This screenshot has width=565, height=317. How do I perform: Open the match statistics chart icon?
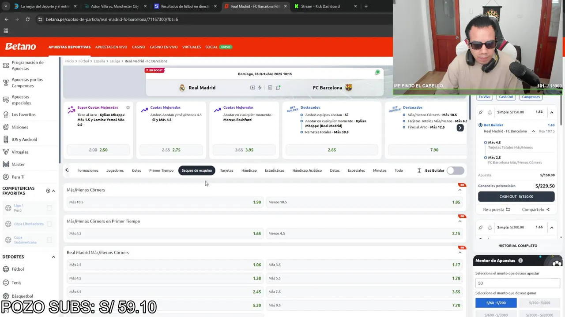click(x=270, y=88)
